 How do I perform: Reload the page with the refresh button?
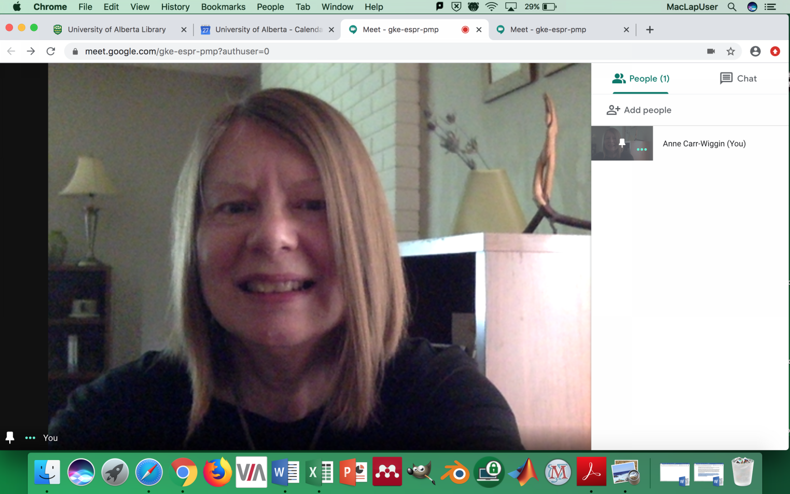[50, 51]
